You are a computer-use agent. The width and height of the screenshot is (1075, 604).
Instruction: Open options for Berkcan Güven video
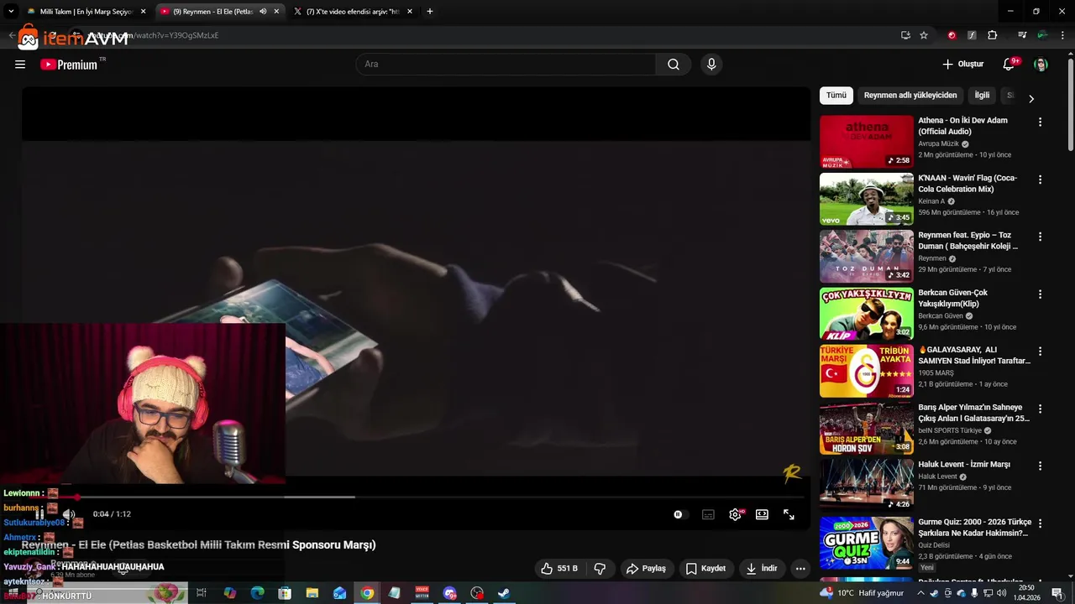coord(1040,294)
